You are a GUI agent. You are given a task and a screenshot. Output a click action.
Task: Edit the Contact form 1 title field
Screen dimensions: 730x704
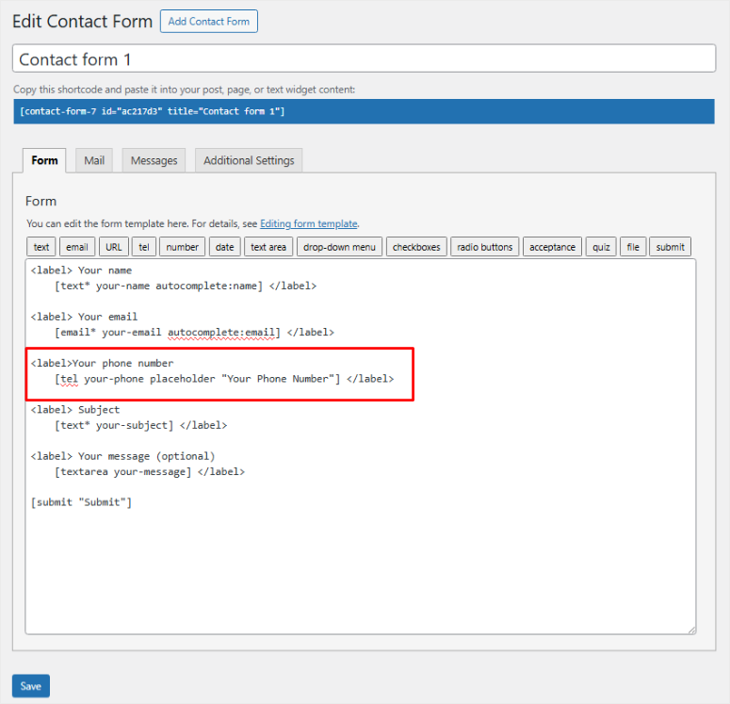[x=365, y=58]
